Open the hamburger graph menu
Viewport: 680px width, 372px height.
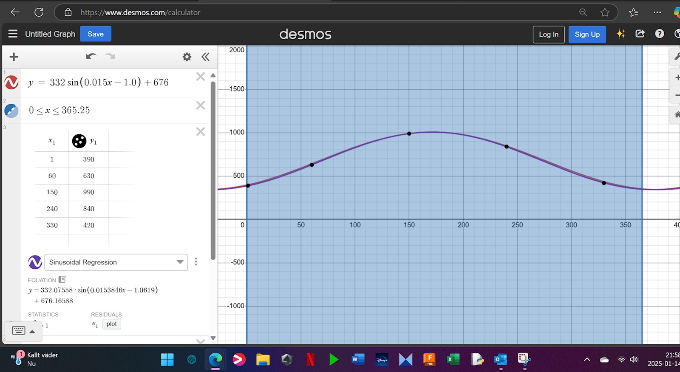13,34
